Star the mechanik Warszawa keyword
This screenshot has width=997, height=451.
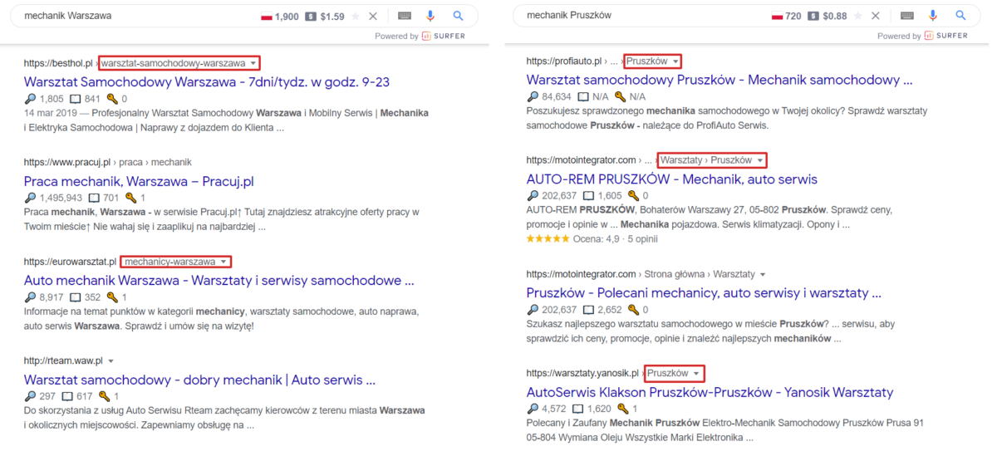pyautogui.click(x=356, y=16)
